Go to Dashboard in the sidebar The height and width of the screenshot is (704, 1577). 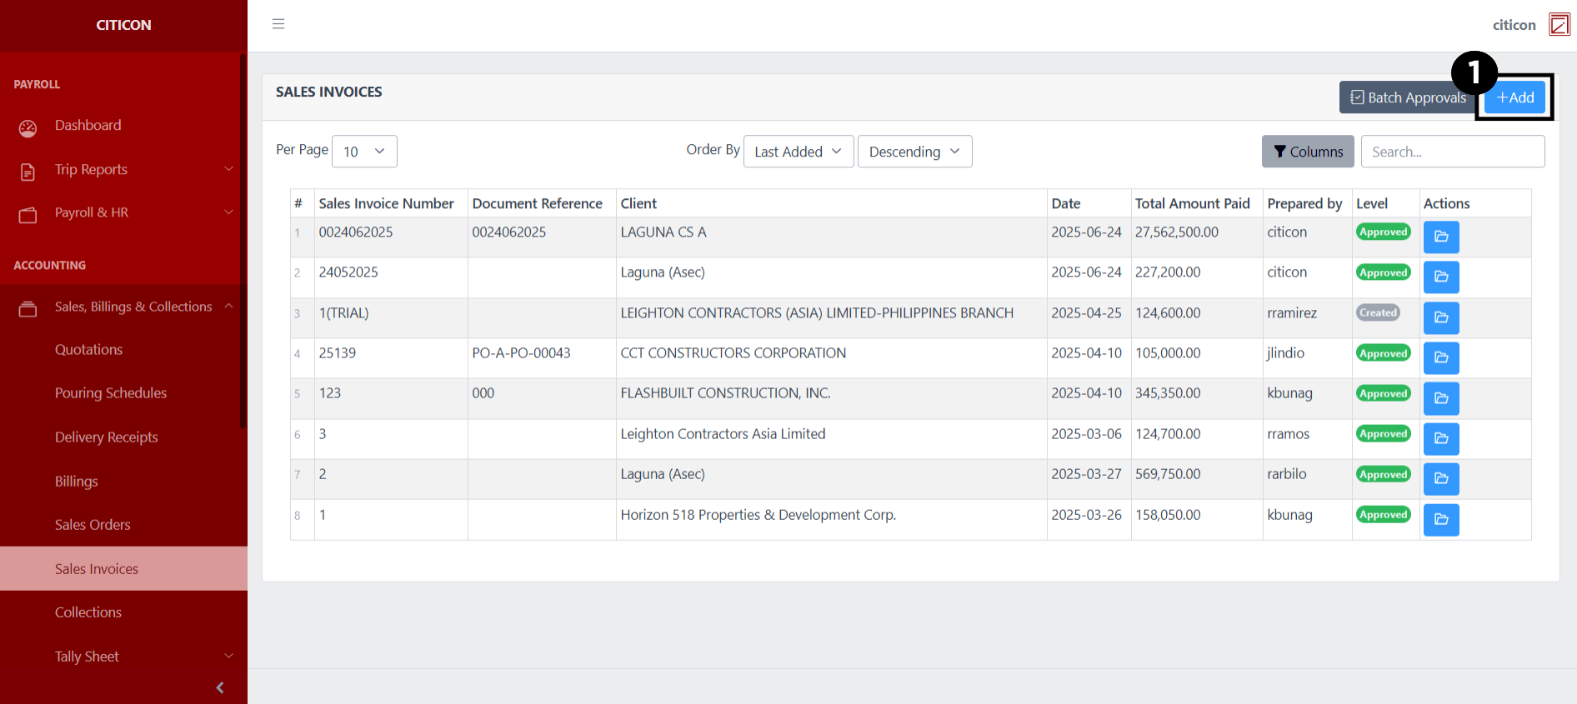tap(88, 125)
